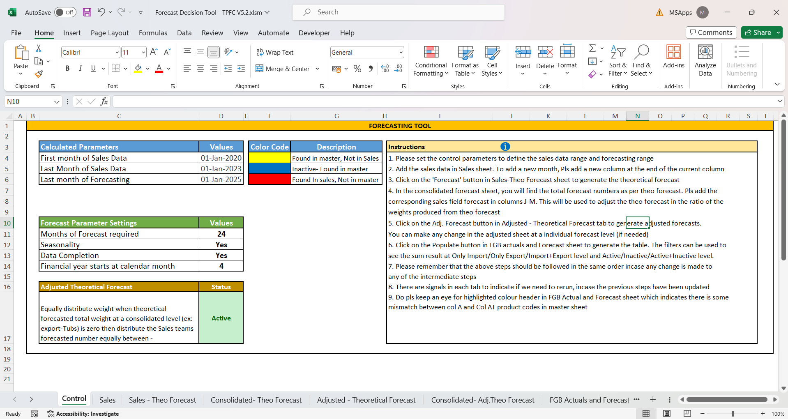The height and width of the screenshot is (419, 788).
Task: Click the Format Painter icon
Action: [x=39, y=74]
